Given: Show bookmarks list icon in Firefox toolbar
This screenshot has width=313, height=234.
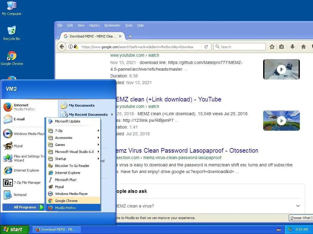Looking at the screenshot, I should tap(282, 47).
